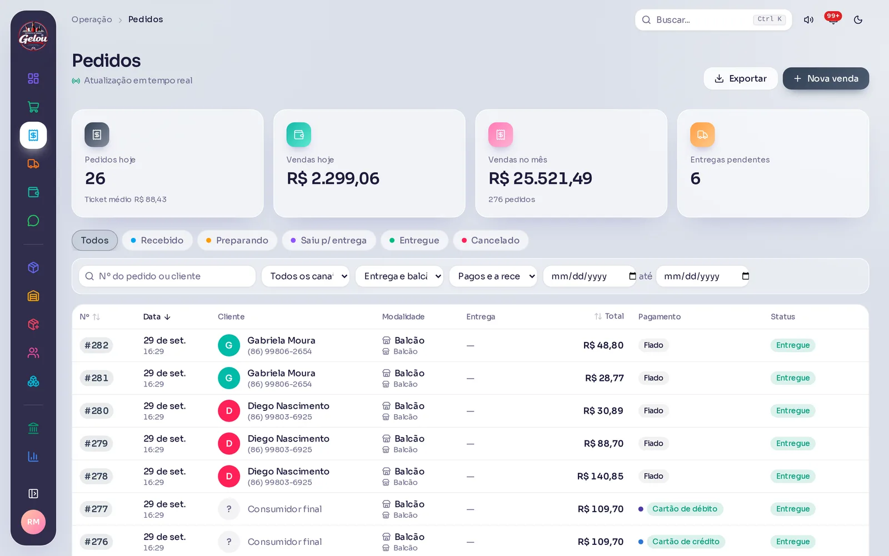Image resolution: width=889 pixels, height=556 pixels.
Task: Sort table by Data column
Action: (x=157, y=317)
